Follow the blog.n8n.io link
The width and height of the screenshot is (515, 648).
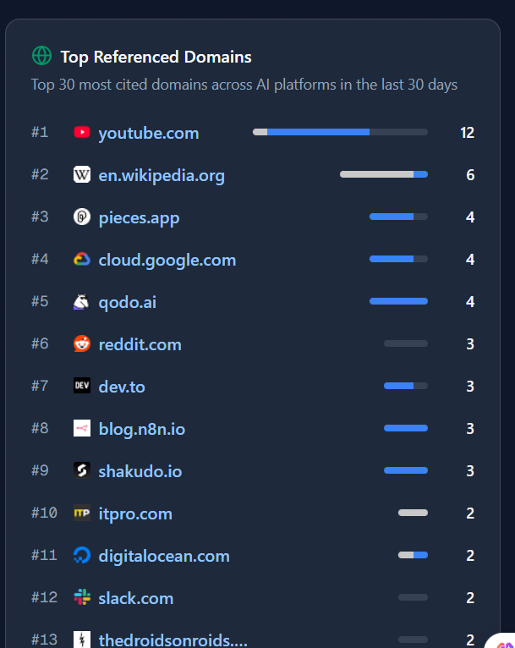coord(141,429)
